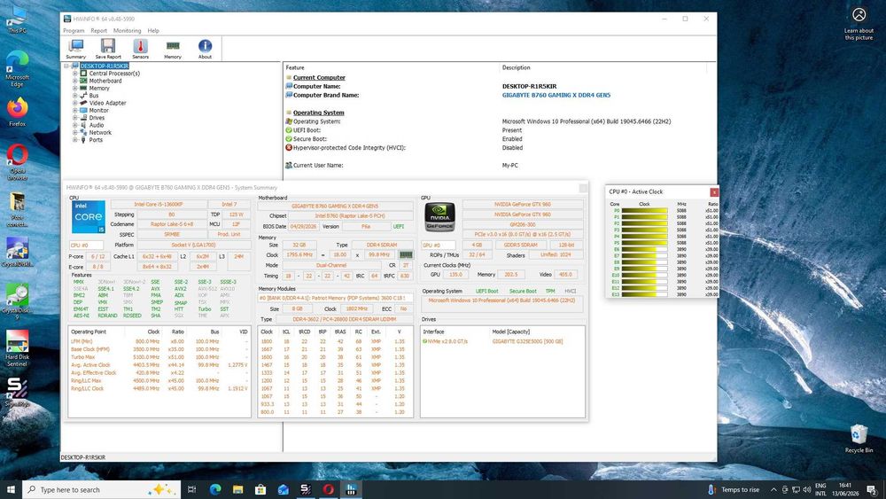
Task: Select Ports in the device tree
Action: (96, 139)
